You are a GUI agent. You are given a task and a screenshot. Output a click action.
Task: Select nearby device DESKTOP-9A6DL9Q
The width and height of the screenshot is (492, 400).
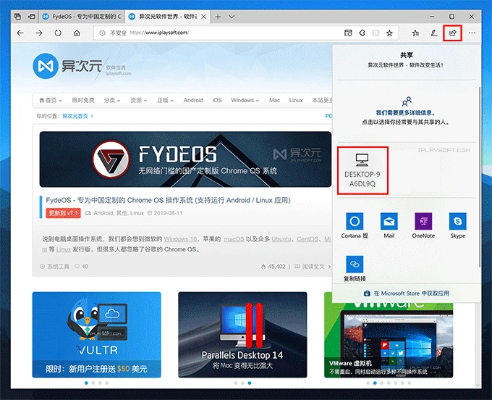click(x=363, y=170)
